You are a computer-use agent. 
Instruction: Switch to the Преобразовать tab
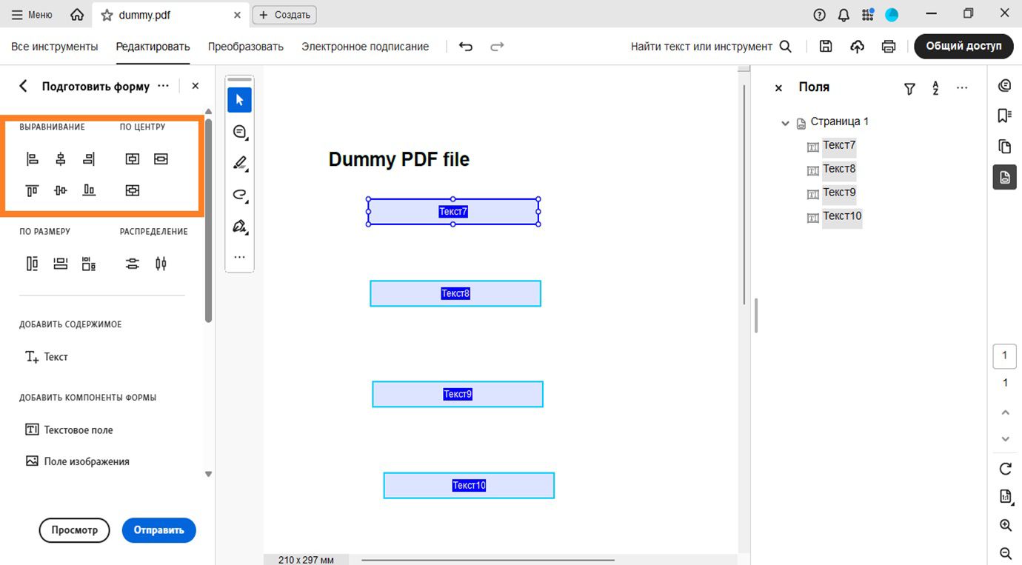coord(246,47)
